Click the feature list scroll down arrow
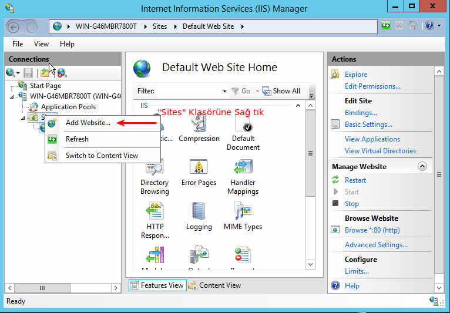This screenshot has height=313, width=450. (x=310, y=264)
